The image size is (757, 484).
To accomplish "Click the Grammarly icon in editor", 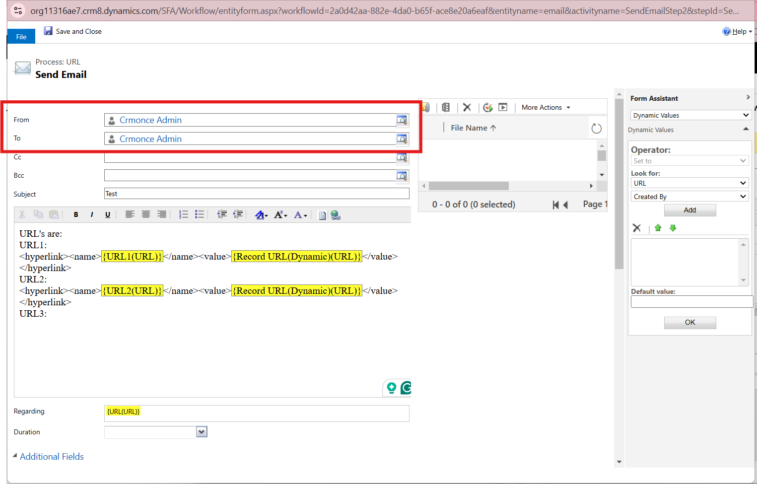I will coord(406,388).
